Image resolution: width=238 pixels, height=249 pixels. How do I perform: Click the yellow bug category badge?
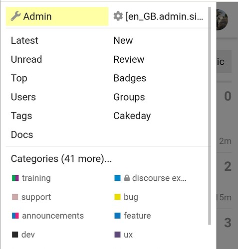tap(117, 197)
